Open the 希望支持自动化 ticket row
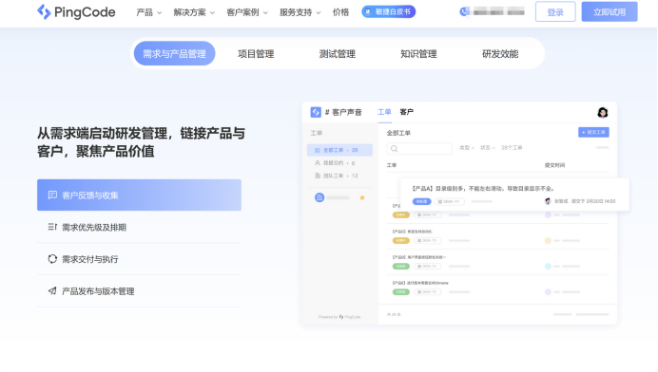Screen dimensions: 658x372 coord(497,236)
